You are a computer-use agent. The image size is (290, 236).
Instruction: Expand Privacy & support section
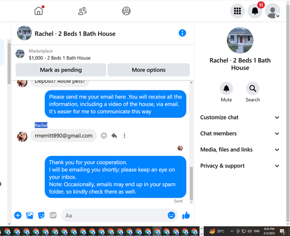pos(240,166)
